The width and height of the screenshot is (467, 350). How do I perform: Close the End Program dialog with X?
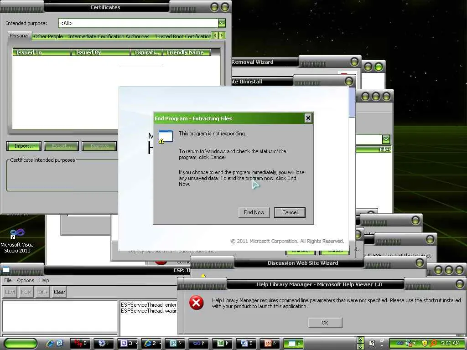pos(308,118)
